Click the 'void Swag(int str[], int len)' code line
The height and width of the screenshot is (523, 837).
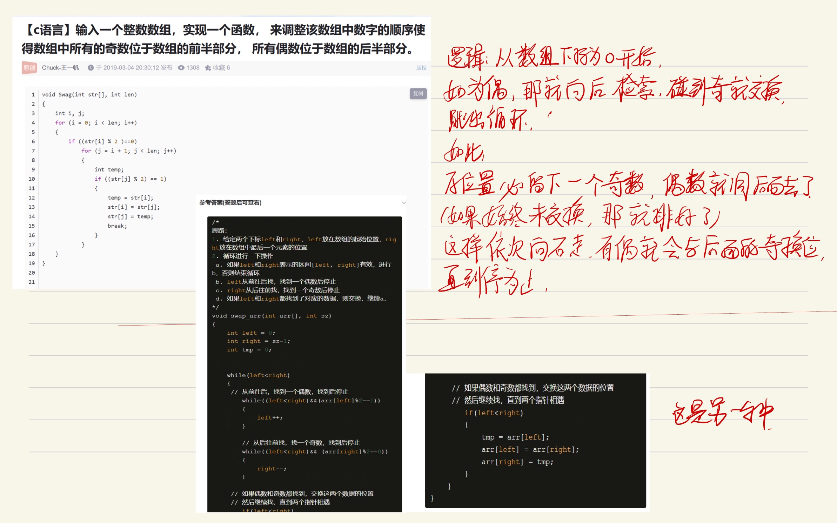pyautogui.click(x=89, y=94)
